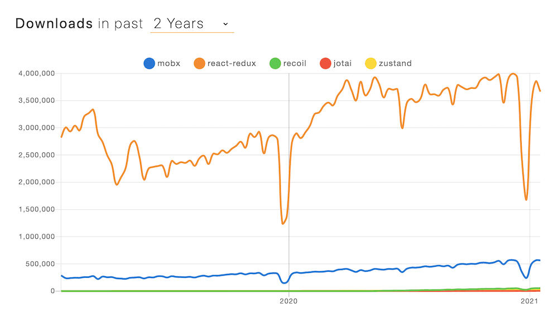Click the 2020 label on the x-axis
Viewport: 558px width, 327px height.
tap(288, 301)
